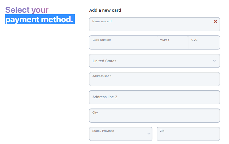Click into the Zip code field
This screenshot has height=144, width=229.
point(188,136)
